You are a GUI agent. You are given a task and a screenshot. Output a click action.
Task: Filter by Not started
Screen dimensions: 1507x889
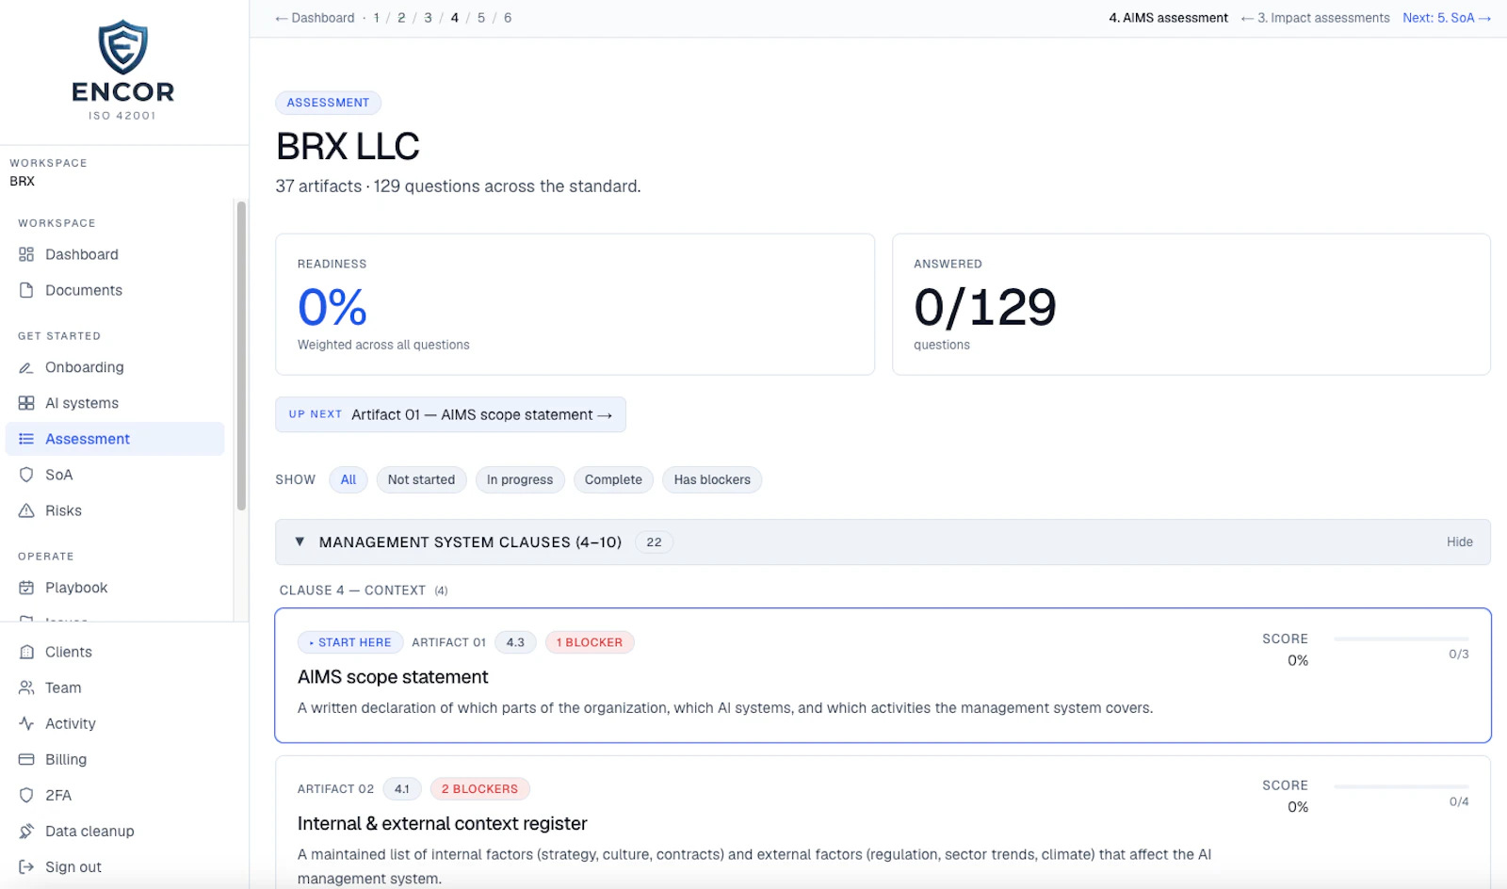click(421, 479)
